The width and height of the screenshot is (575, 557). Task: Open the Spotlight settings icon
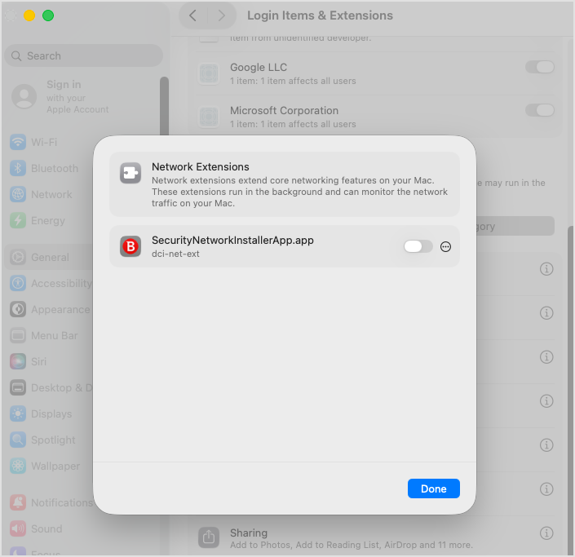pos(18,440)
